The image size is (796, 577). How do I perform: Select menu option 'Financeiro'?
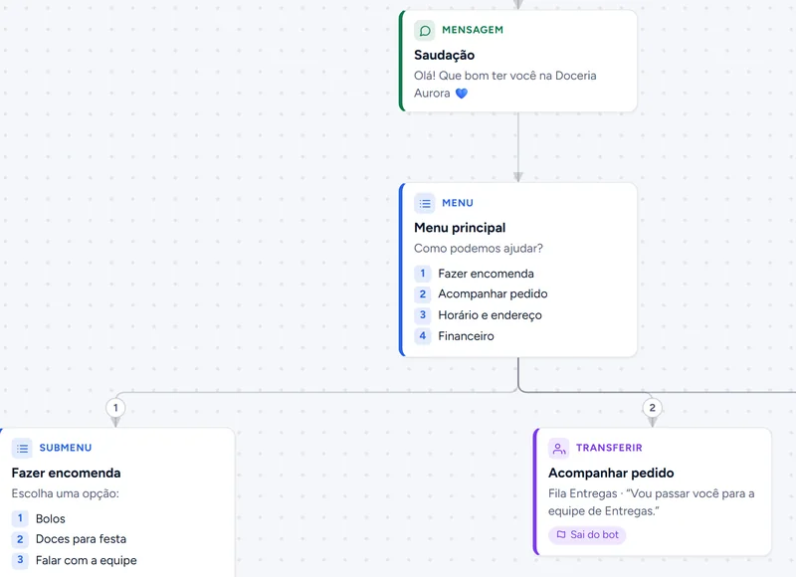pos(466,336)
